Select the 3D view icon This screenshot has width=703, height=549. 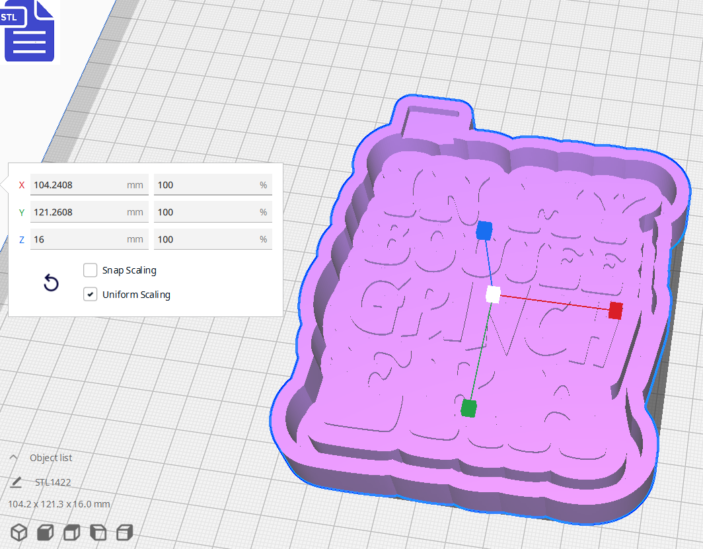[18, 532]
